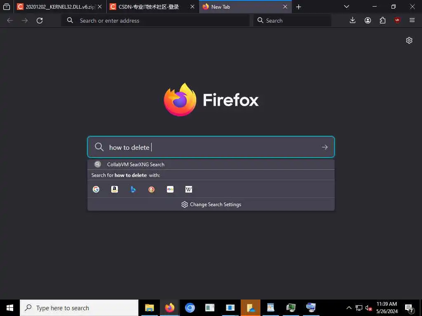422x316 pixels.
Task: Close the KERNEL32.DLL.v6.zip tab
Action: coord(100,7)
